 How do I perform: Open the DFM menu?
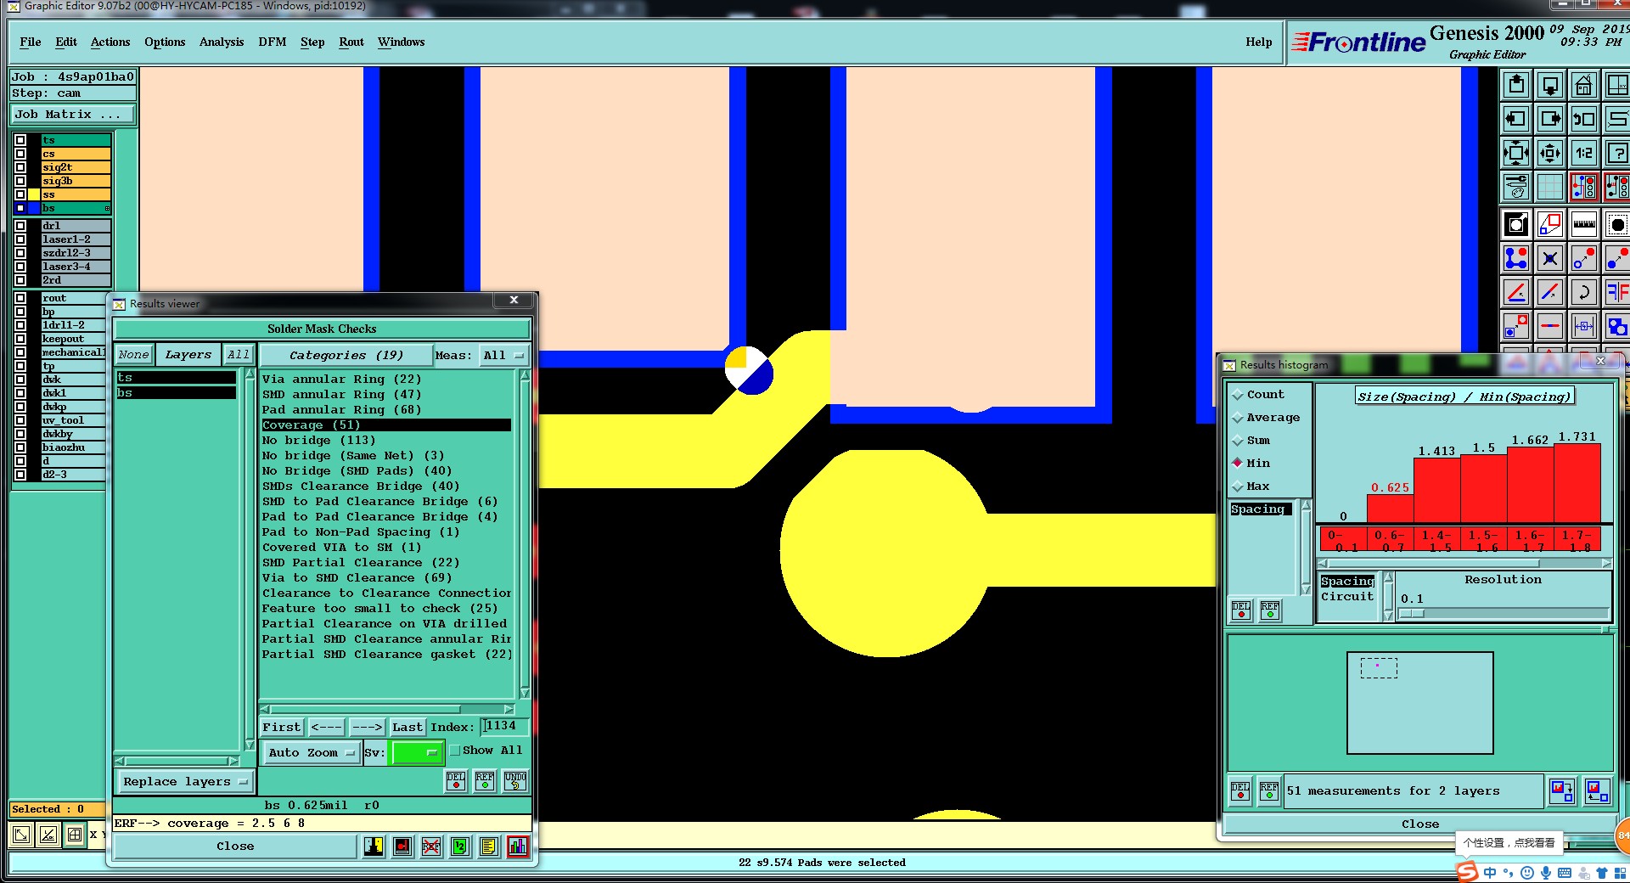coord(273,42)
